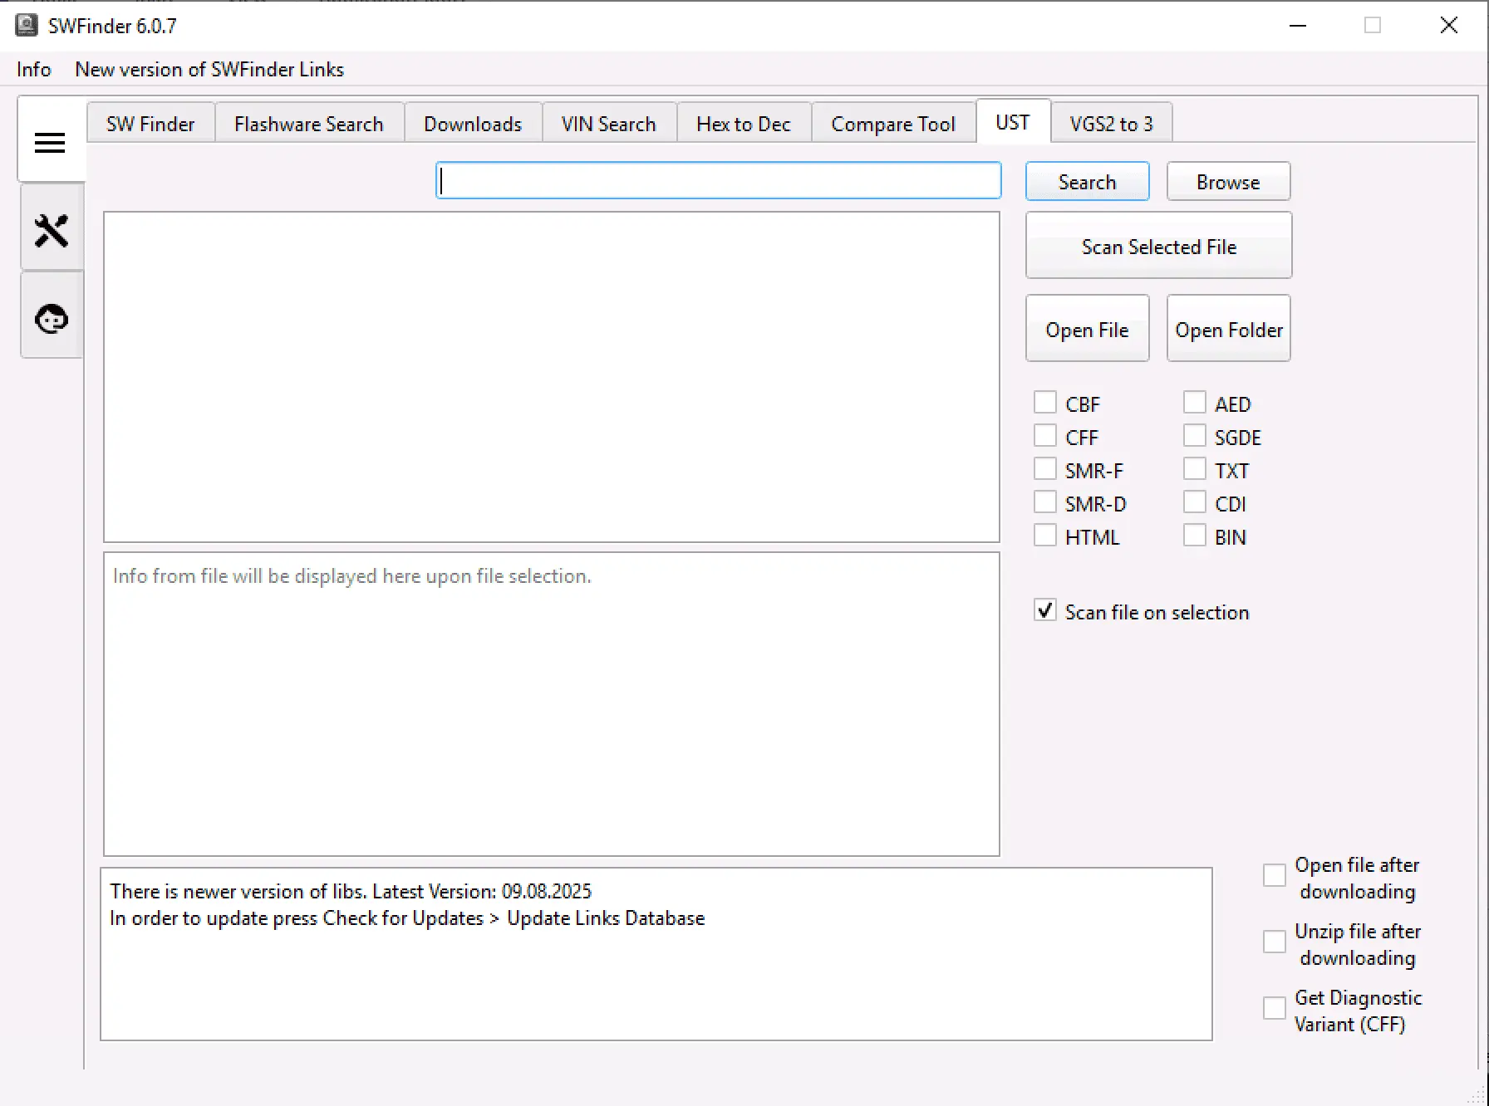Screen dimensions: 1489x1106
Task: Minimize the SWFinder window
Action: point(1298,26)
